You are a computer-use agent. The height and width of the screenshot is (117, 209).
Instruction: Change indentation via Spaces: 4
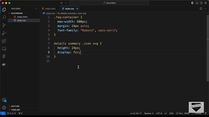tap(149, 113)
